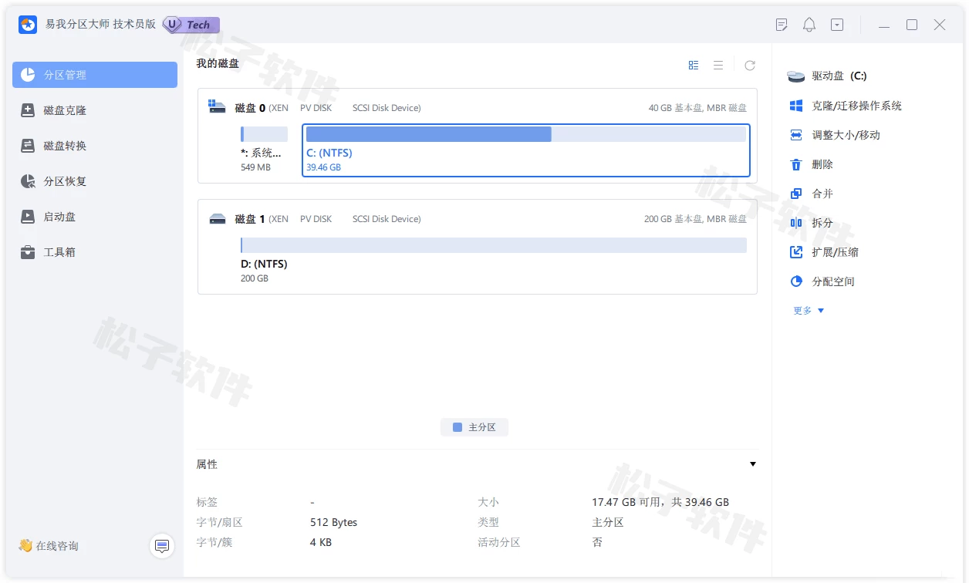969x583 pixels.
Task: Click the allocate space pie icon
Action: tap(796, 281)
